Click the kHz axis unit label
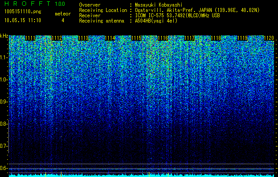The width and height of the screenshot is (278, 177). [x=4, y=36]
